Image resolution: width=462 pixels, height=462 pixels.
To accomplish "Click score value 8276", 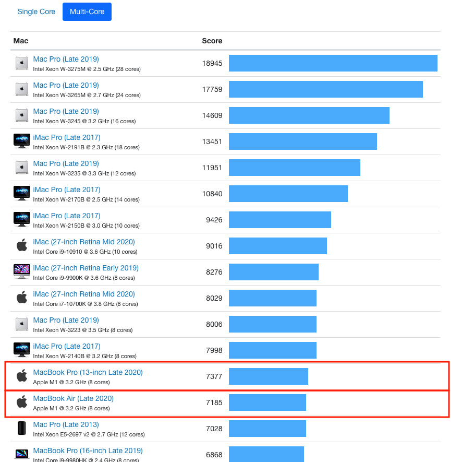I will pos(214,273).
